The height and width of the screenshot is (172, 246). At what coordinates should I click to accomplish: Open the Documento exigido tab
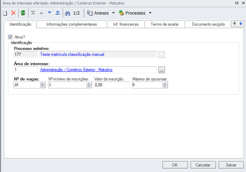pos(208,24)
